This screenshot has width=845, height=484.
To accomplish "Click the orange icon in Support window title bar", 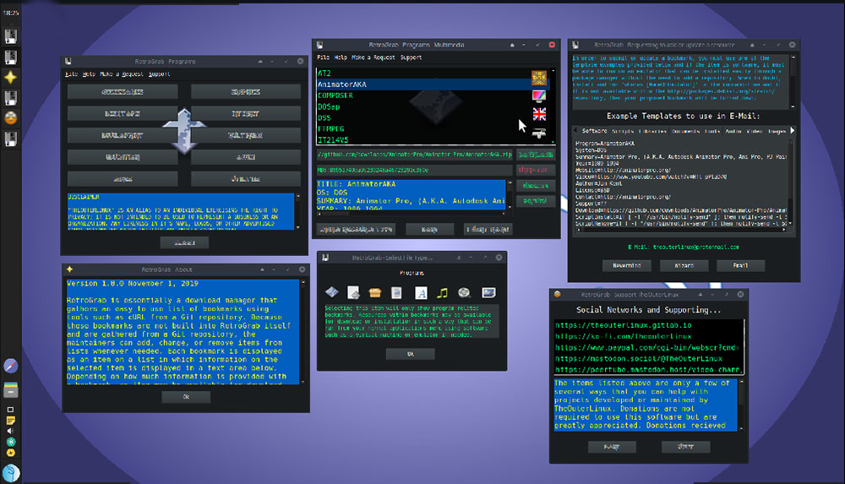I will pos(557,294).
